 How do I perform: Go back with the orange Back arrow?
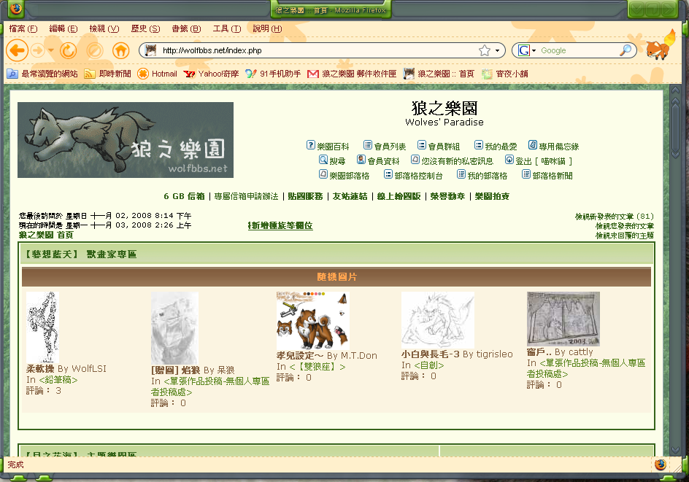[17, 51]
